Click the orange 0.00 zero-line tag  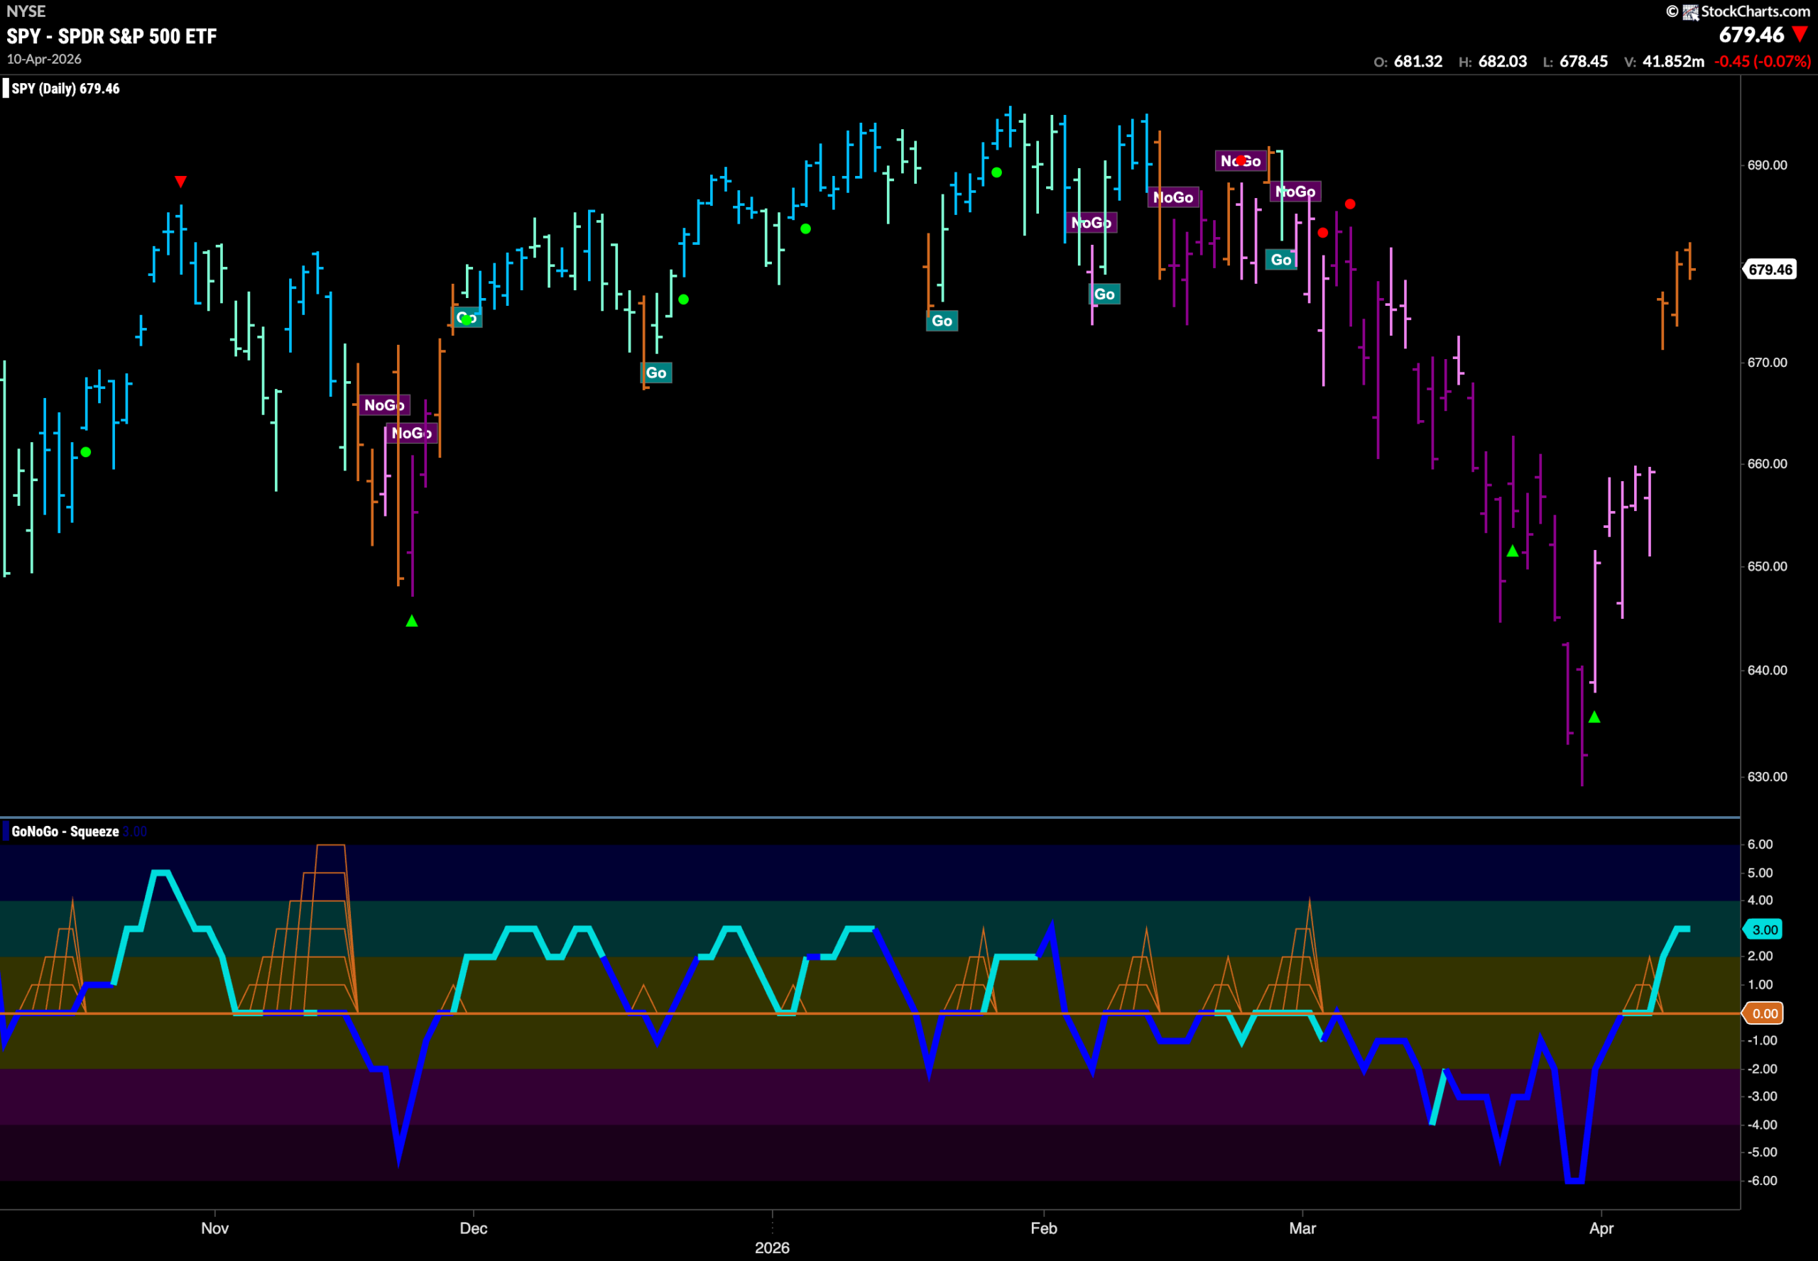(1764, 1014)
